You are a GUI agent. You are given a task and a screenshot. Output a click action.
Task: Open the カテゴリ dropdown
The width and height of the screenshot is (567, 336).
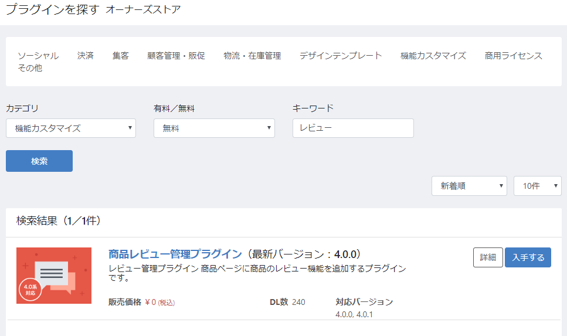[71, 128]
